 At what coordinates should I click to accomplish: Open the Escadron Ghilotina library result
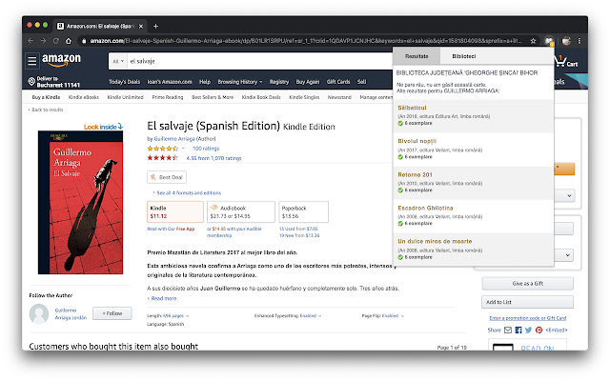pos(425,208)
